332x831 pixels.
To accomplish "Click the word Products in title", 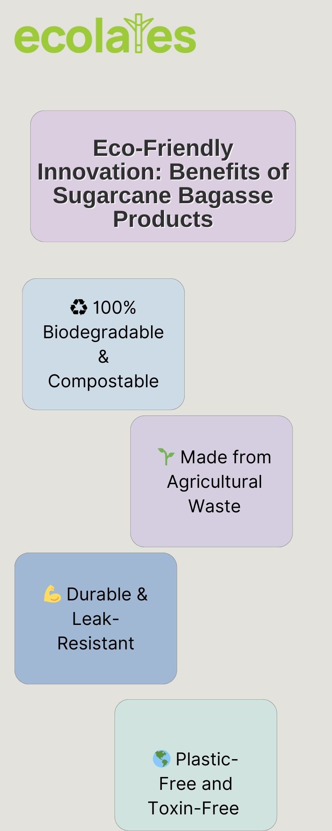I will click(163, 219).
